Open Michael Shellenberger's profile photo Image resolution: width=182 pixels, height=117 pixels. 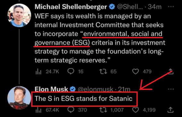19,15
